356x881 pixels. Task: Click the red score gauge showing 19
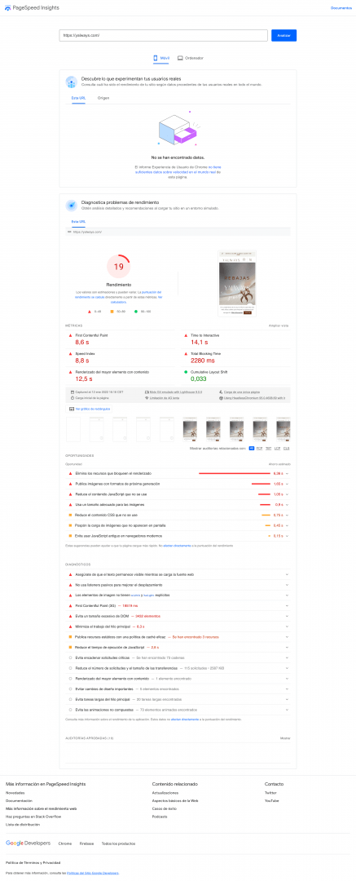click(x=118, y=267)
